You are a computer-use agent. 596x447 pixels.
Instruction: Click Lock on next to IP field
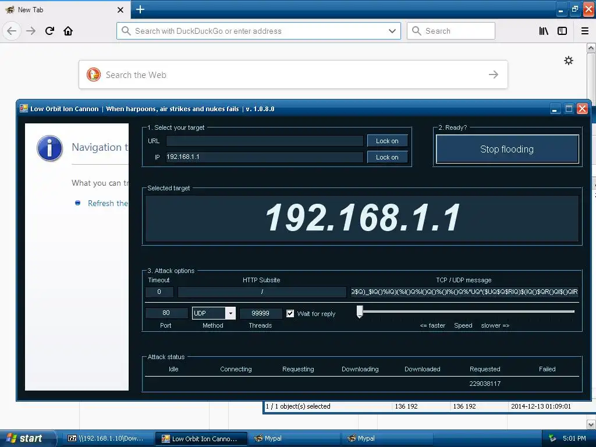(387, 157)
